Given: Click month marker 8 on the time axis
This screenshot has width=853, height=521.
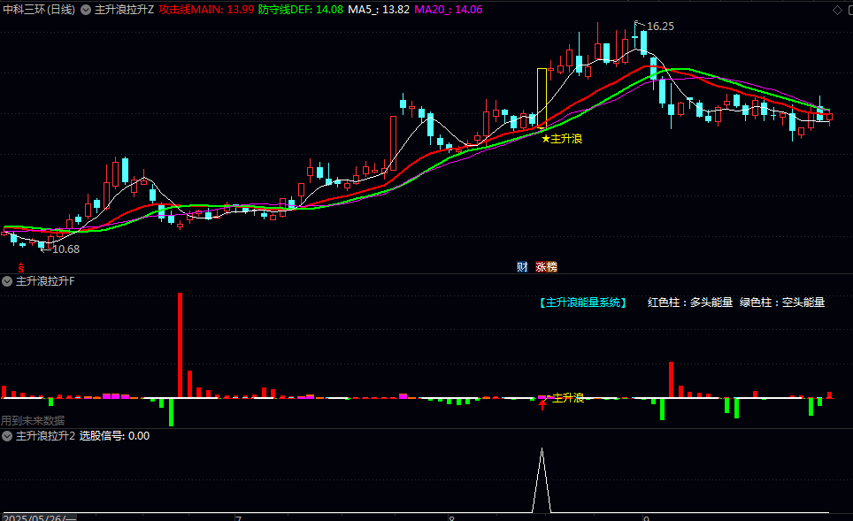Looking at the screenshot, I should (x=451, y=518).
